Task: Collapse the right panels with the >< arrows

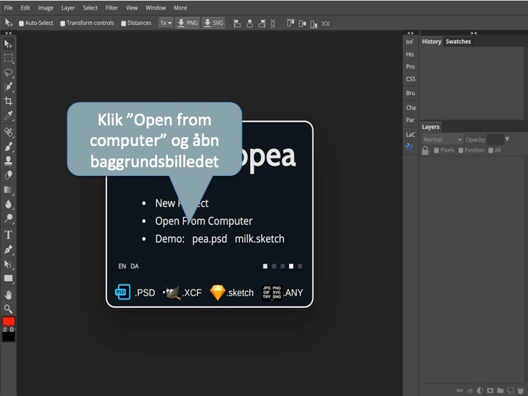Action: pyautogui.click(x=474, y=33)
